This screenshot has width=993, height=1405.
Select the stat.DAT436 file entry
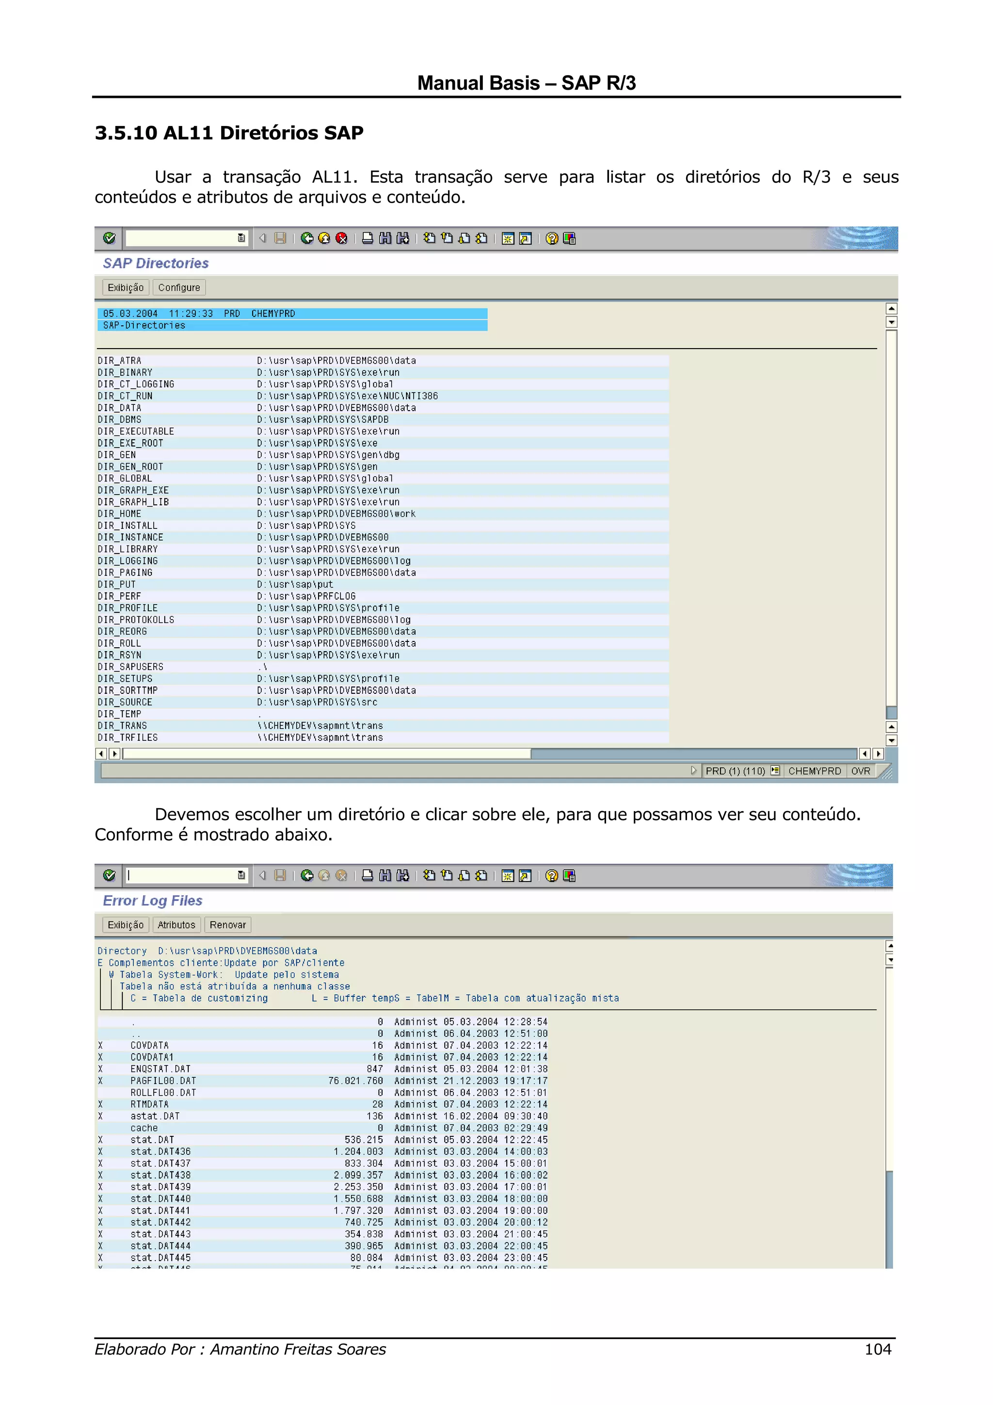pos(323,1151)
